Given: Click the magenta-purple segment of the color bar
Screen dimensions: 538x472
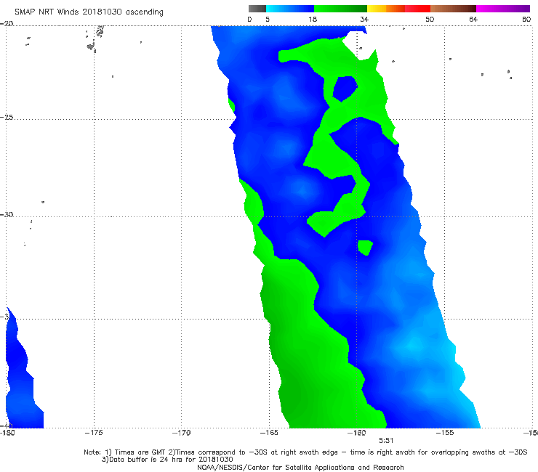Looking at the screenshot, I should tap(503, 9).
